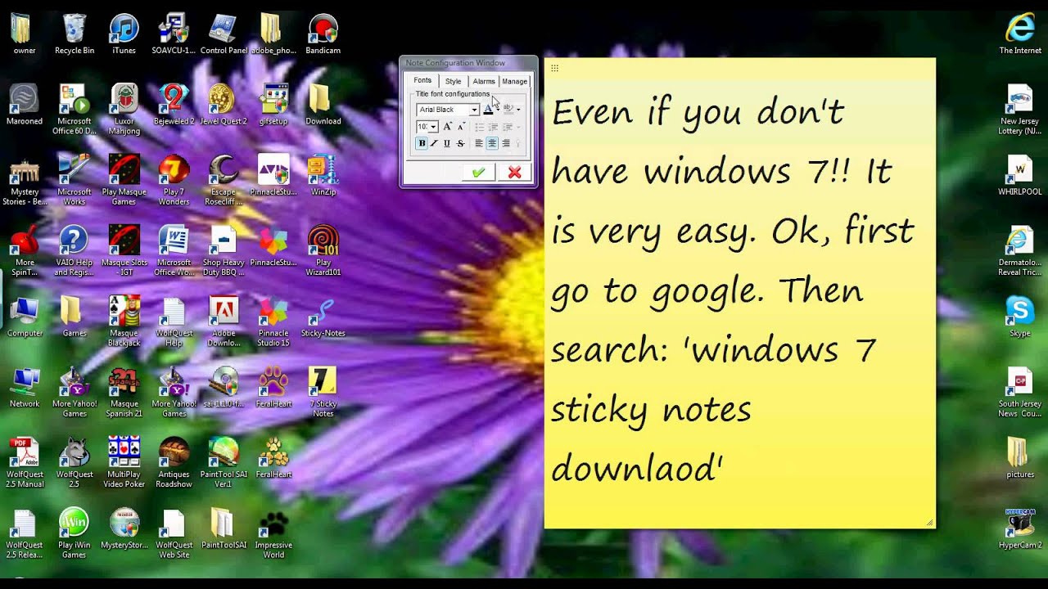Viewport: 1048px width, 589px height.
Task: Select the New Jersey Lottery shortcut
Action: click(1020, 109)
